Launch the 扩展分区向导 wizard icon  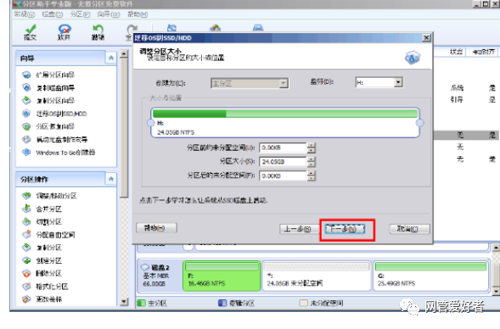pyautogui.click(x=26, y=75)
